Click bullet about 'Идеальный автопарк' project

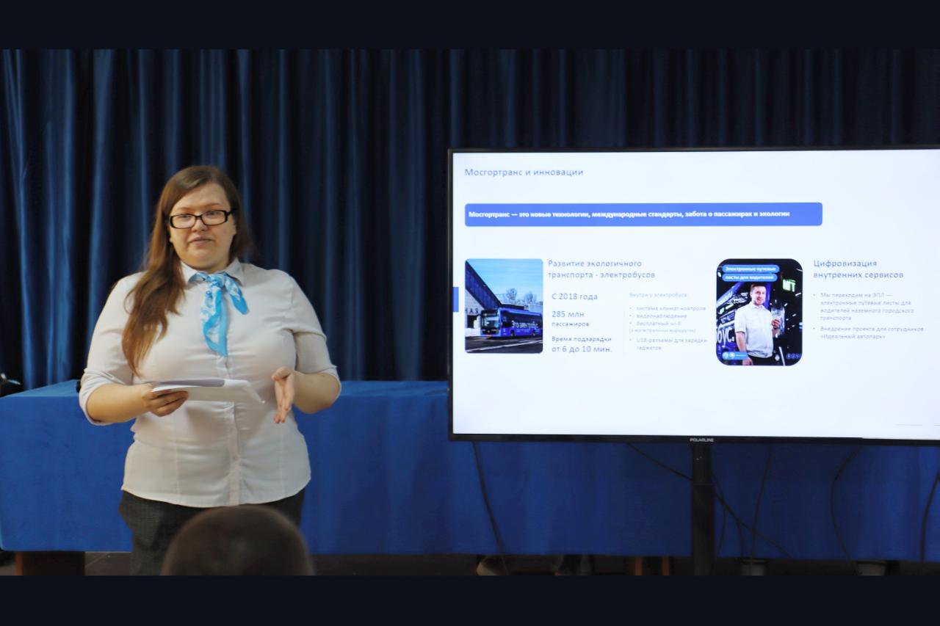click(869, 332)
